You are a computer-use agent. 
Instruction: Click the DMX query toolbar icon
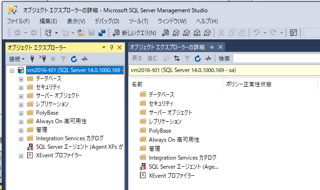click(x=186, y=33)
